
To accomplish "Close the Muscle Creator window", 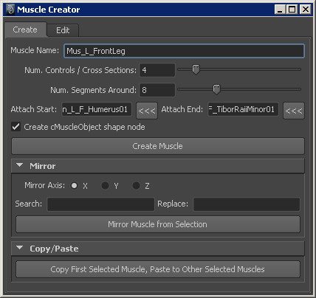I will pyautogui.click(x=306, y=10).
